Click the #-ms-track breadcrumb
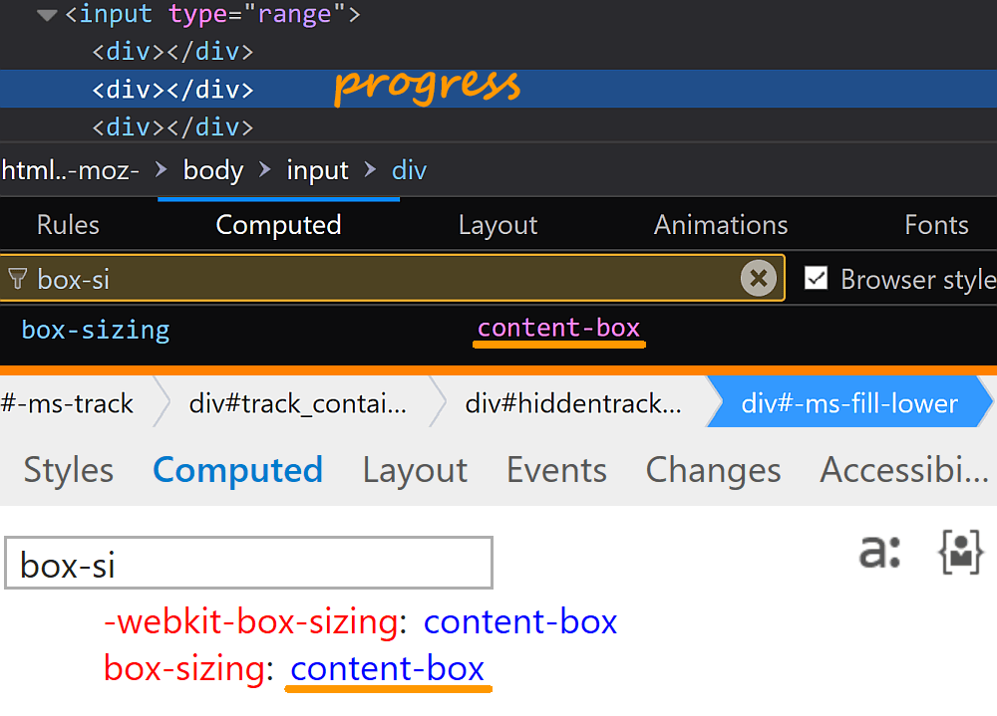 [68, 403]
